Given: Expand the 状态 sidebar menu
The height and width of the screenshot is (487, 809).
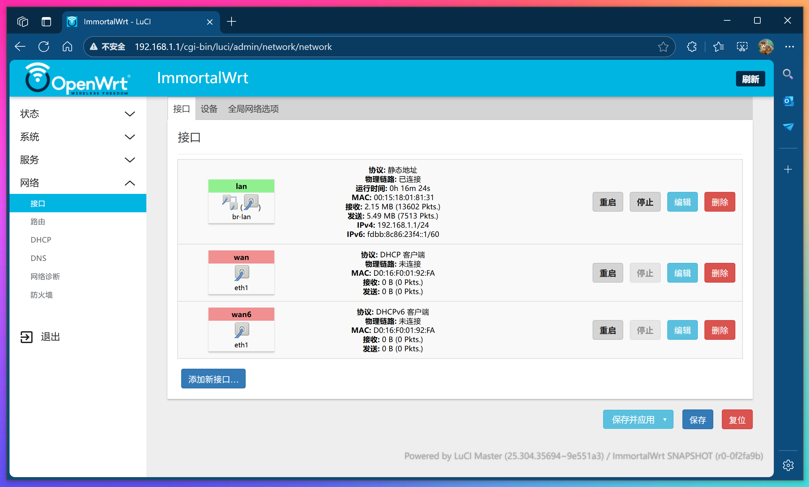Looking at the screenshot, I should [130, 114].
